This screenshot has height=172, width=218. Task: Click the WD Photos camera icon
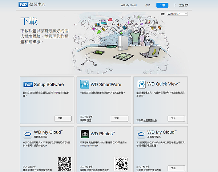point(85,134)
